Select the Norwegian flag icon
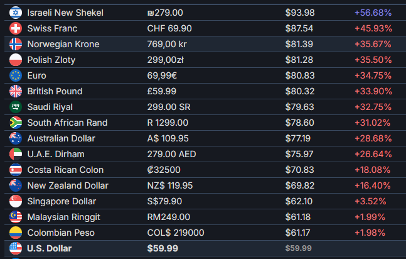 click(16, 44)
